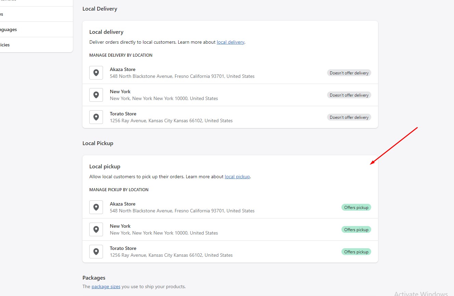
Task: Click Akaza Store 'Doesn't offer delivery' badge
Action: point(349,73)
